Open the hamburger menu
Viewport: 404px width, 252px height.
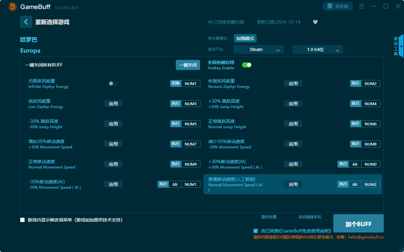361,6
